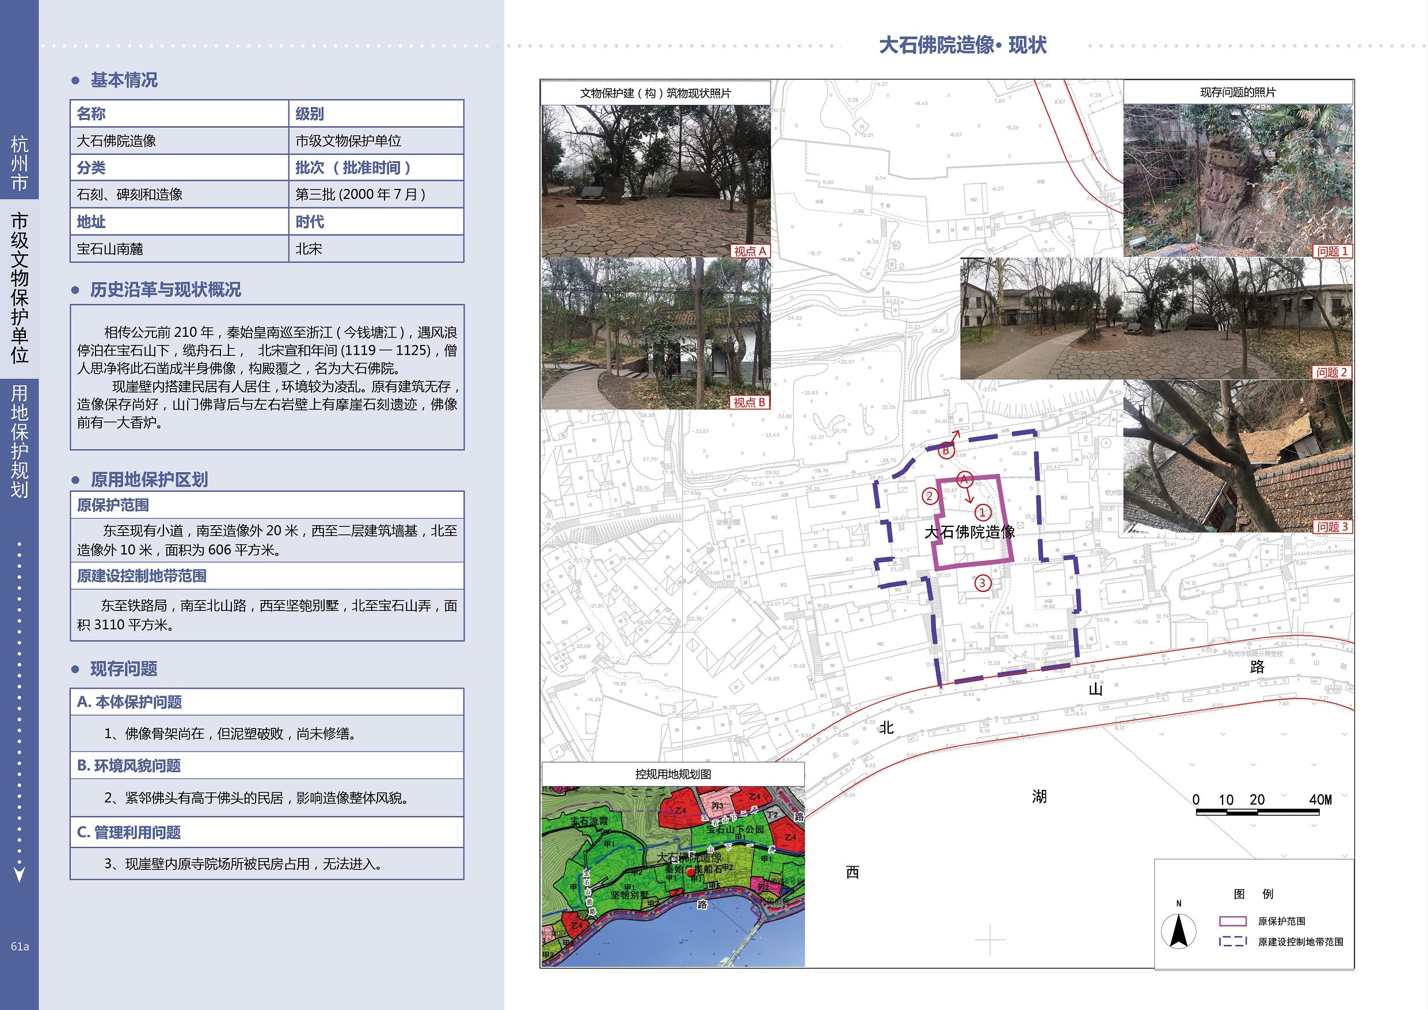The height and width of the screenshot is (1010, 1428).
Task: Click the 基本情况 section heading
Action: click(124, 80)
